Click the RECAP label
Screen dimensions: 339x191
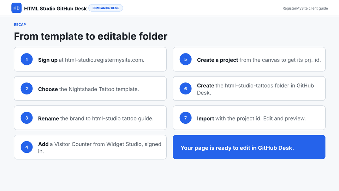pos(20,24)
